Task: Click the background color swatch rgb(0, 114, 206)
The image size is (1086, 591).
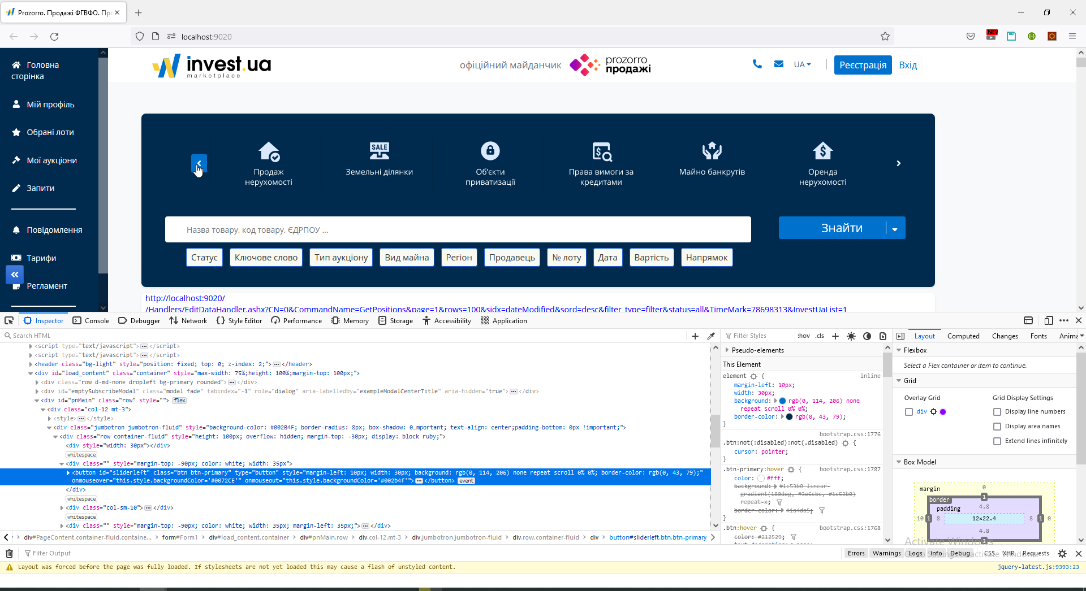Action: (783, 401)
